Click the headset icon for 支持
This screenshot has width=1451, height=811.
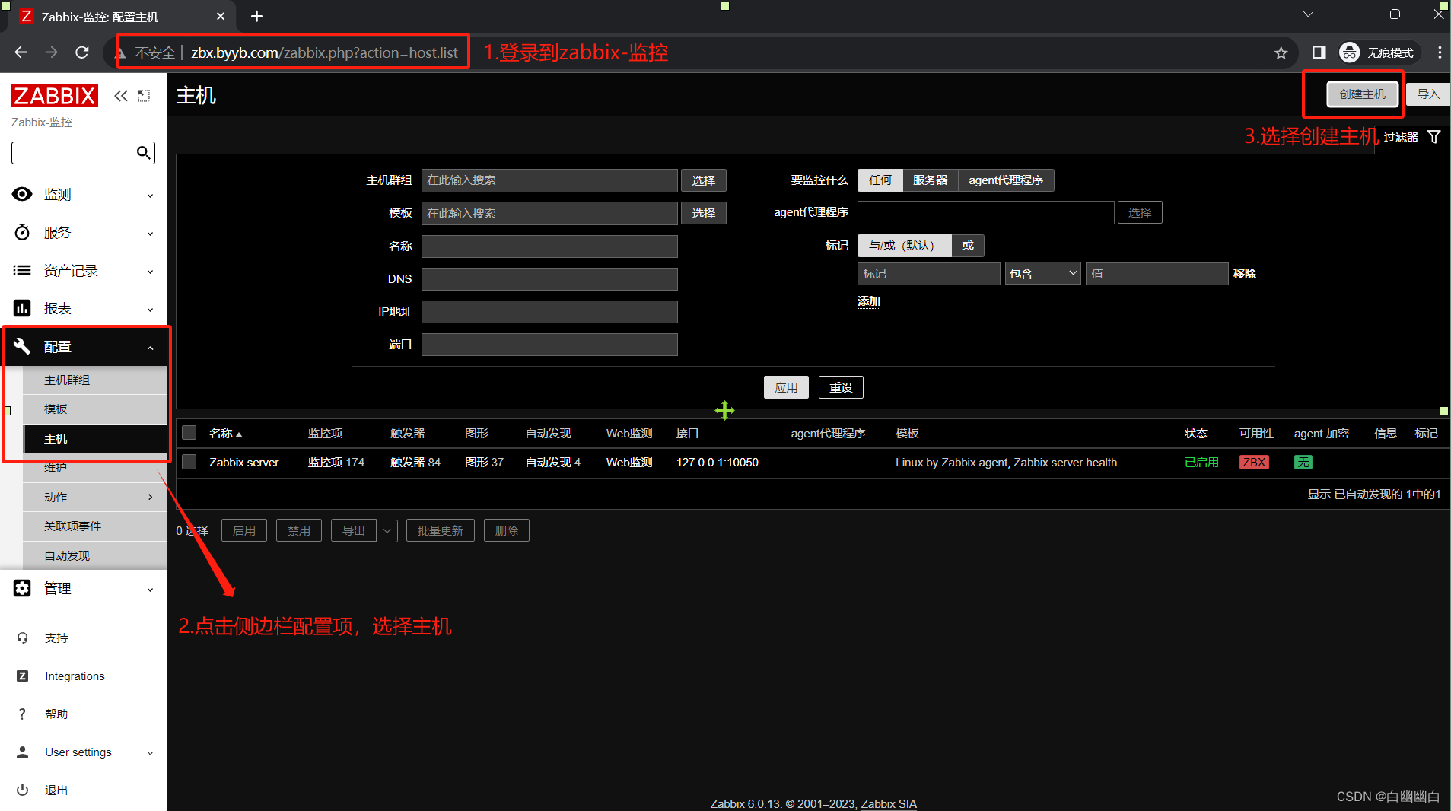click(23, 638)
